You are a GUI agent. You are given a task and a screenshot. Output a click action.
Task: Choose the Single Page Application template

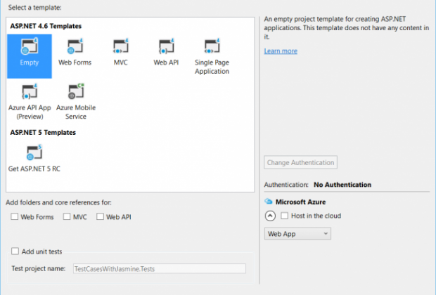click(x=212, y=48)
